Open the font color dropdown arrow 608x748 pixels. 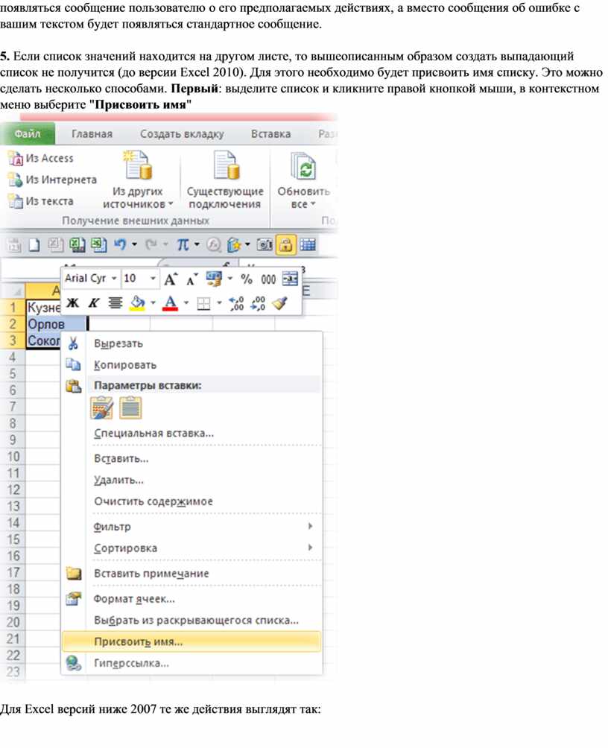coord(186,303)
